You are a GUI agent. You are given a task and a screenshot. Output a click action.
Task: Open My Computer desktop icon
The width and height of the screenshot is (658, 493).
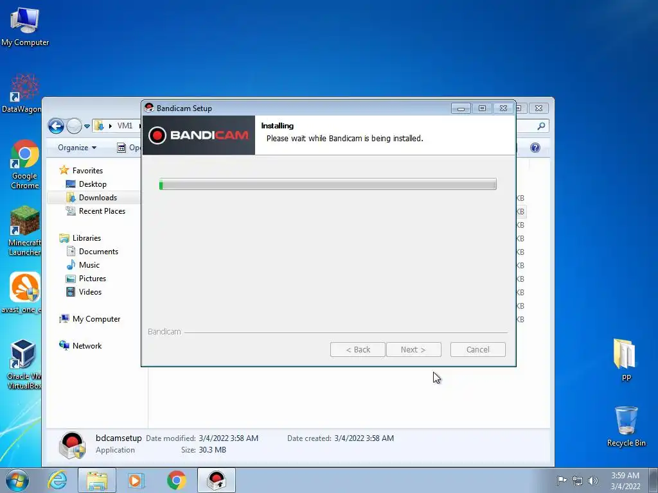click(x=25, y=26)
